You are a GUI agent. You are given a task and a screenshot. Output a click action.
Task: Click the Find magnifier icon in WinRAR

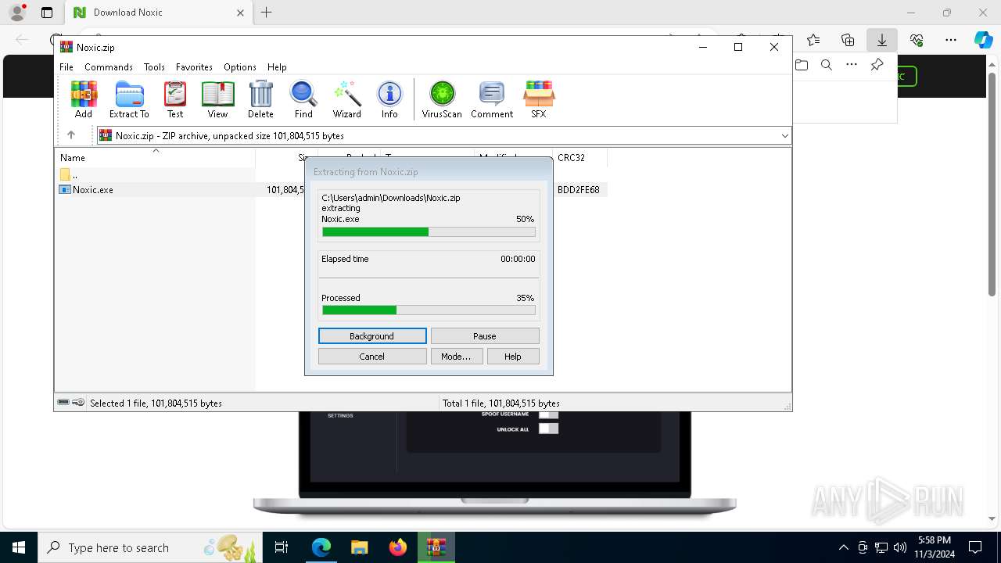click(303, 99)
